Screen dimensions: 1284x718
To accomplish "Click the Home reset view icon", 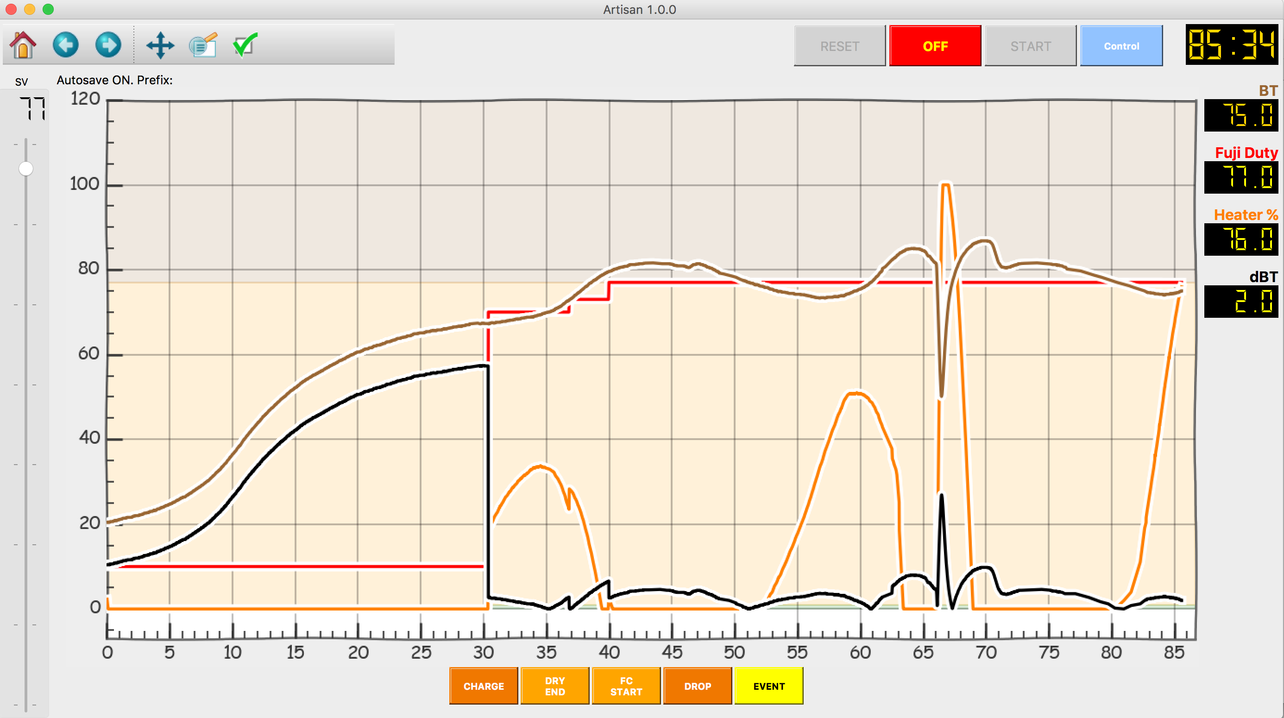I will pyautogui.click(x=23, y=45).
